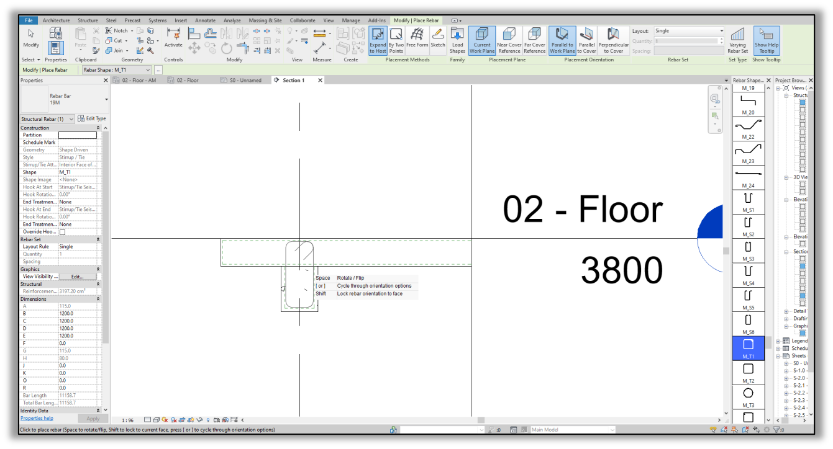This screenshot has width=833, height=449.
Task: Open the Load Shapes tool
Action: point(457,38)
